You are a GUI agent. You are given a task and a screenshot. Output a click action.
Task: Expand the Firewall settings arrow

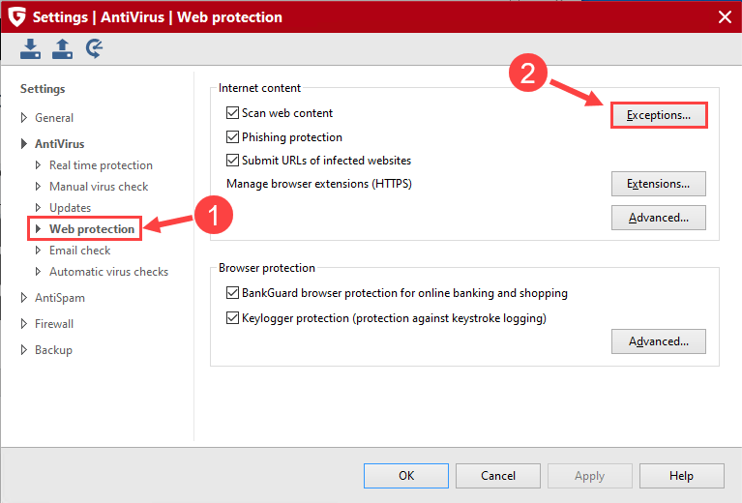[24, 324]
